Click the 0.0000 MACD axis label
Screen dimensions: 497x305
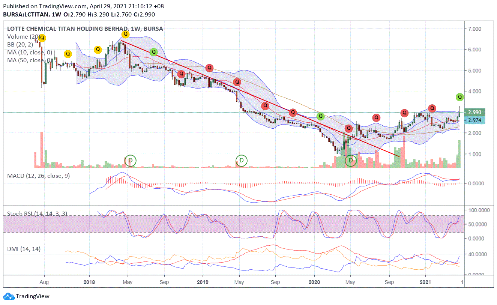[476, 183]
